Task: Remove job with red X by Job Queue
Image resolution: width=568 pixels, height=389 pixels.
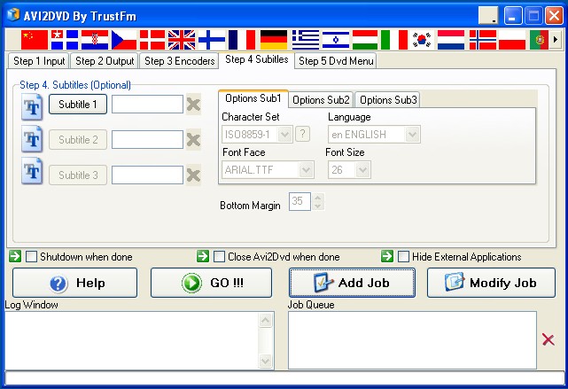Action: point(549,339)
